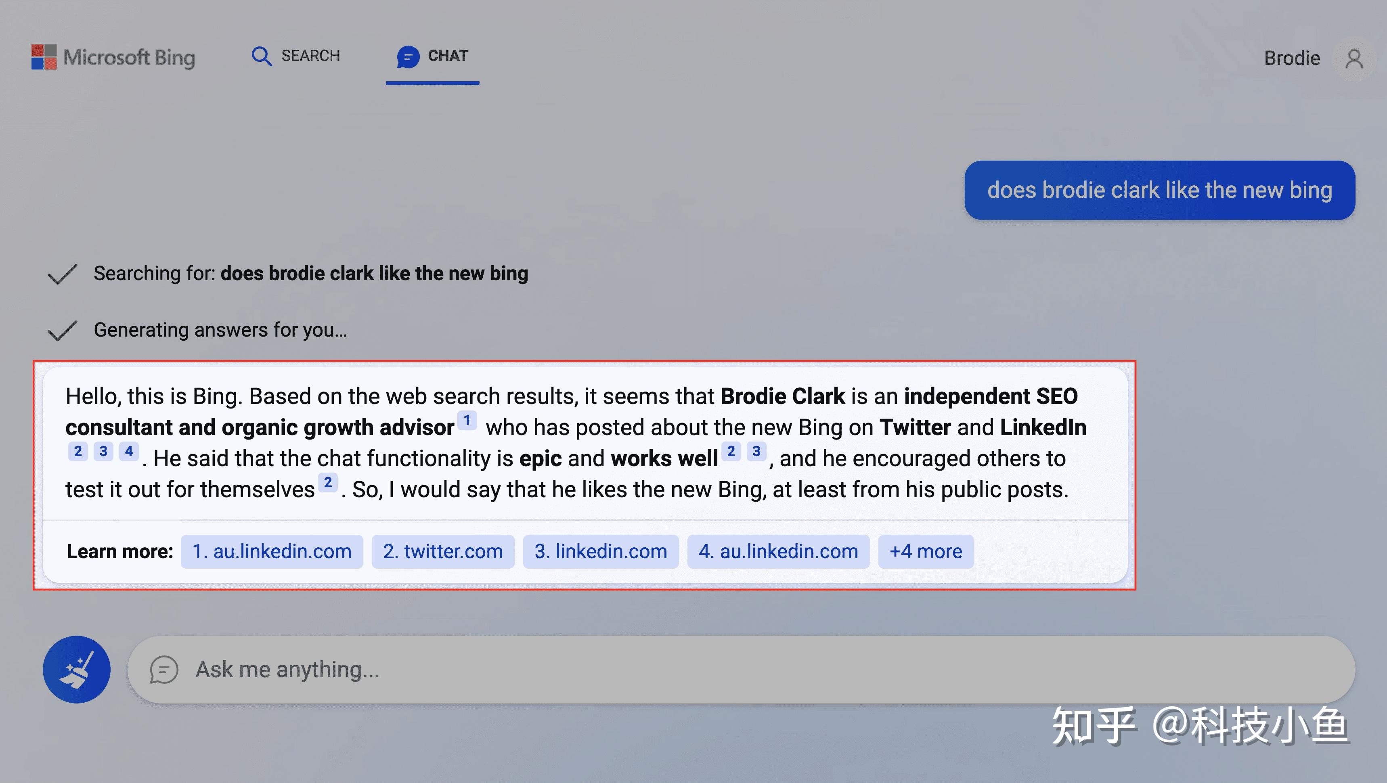1387x783 pixels.
Task: Click the search magnifier icon
Action: [261, 56]
